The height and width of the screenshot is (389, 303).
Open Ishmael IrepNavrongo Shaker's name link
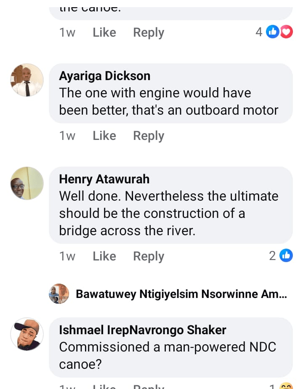pos(143,330)
